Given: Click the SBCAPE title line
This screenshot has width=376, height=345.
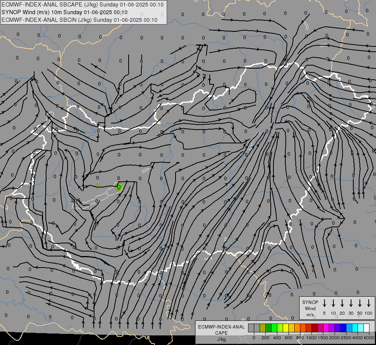Looking at the screenshot, I should (83, 5).
